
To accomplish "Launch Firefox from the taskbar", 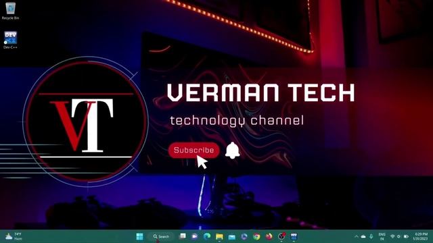I will click(269, 236).
